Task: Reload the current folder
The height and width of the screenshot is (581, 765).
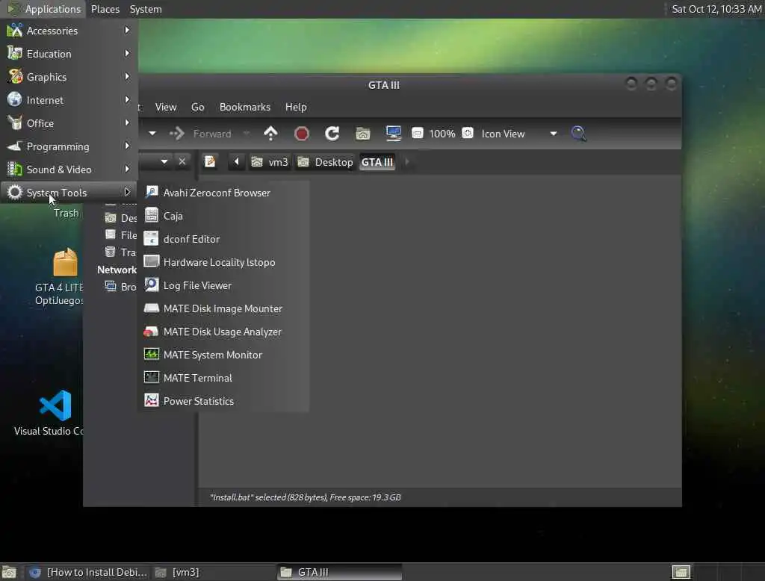Action: (332, 133)
